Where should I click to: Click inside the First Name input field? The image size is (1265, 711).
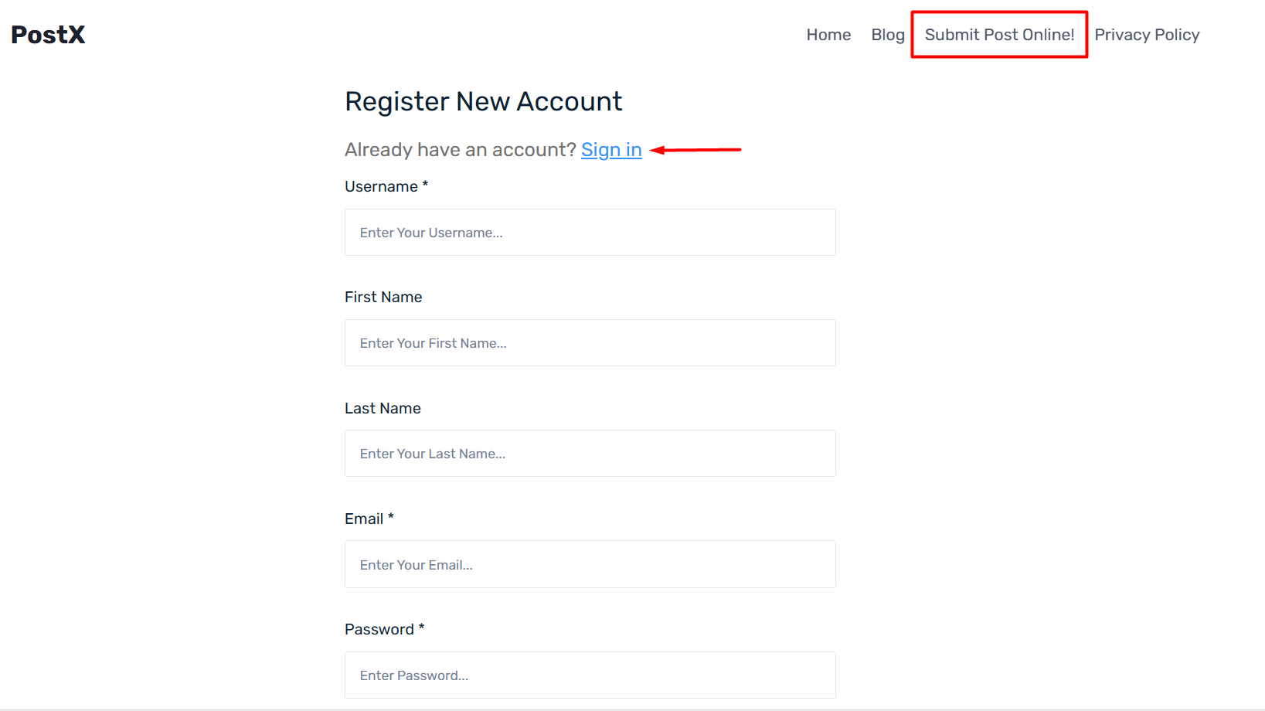[590, 342]
